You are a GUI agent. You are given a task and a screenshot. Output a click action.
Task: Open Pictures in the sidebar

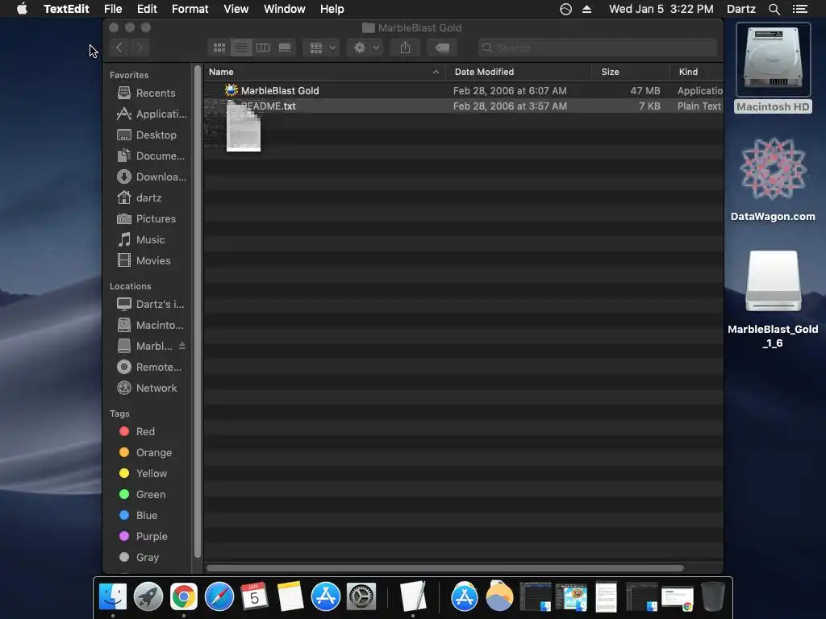tap(147, 219)
